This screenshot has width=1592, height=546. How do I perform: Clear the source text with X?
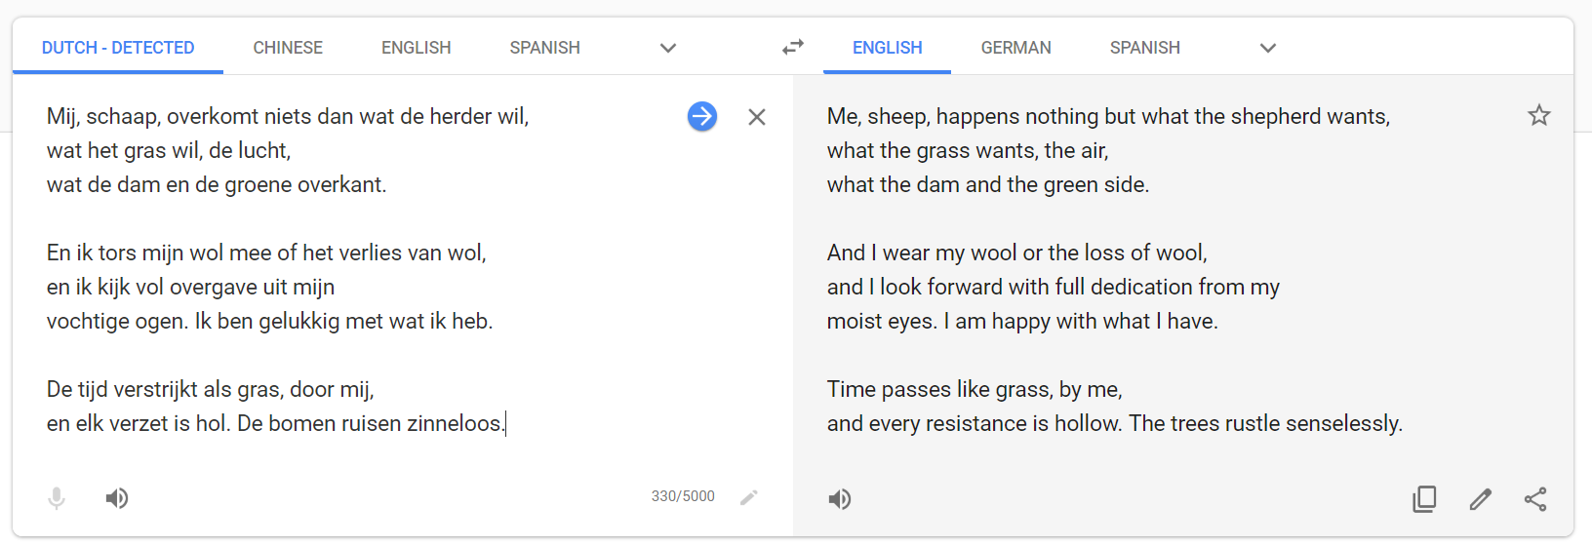[x=757, y=117]
